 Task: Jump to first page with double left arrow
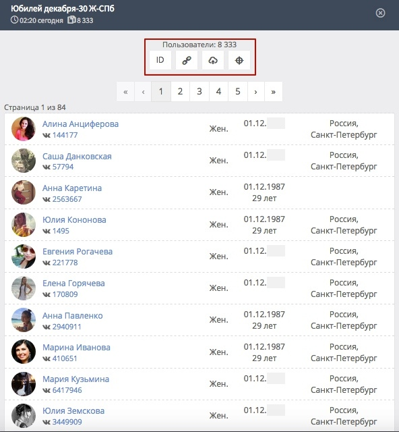point(125,92)
